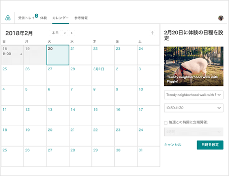Viewport: 229px width, 176px height.
Task: Select March 5 cell
Action: tap(35, 95)
